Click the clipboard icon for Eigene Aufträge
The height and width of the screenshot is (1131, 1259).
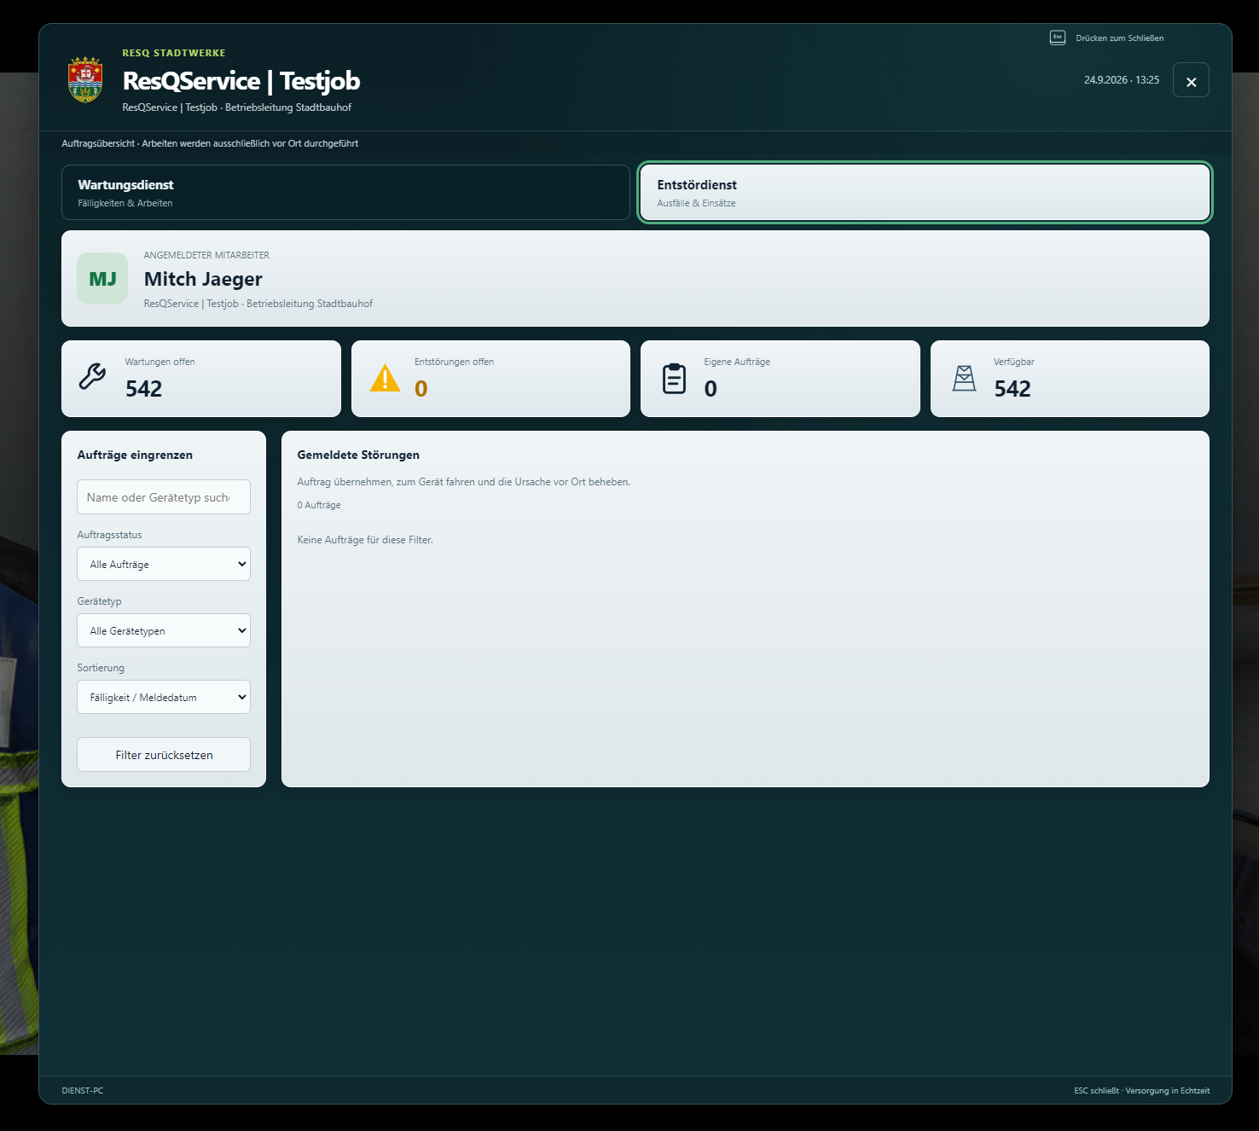(674, 378)
